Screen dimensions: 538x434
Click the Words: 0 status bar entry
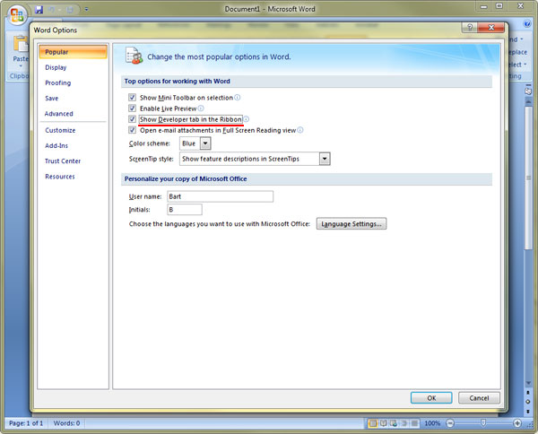[x=66, y=423]
